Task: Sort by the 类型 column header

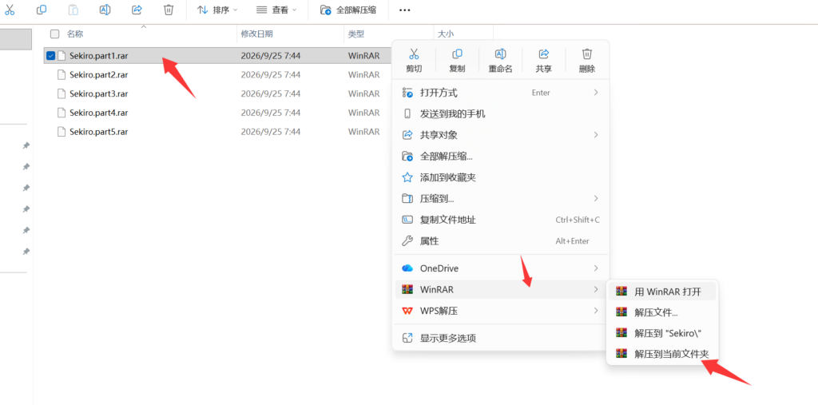Action: [356, 34]
